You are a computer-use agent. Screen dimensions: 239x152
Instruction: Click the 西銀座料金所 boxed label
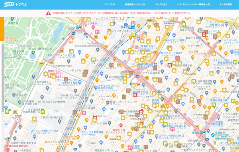169,24
